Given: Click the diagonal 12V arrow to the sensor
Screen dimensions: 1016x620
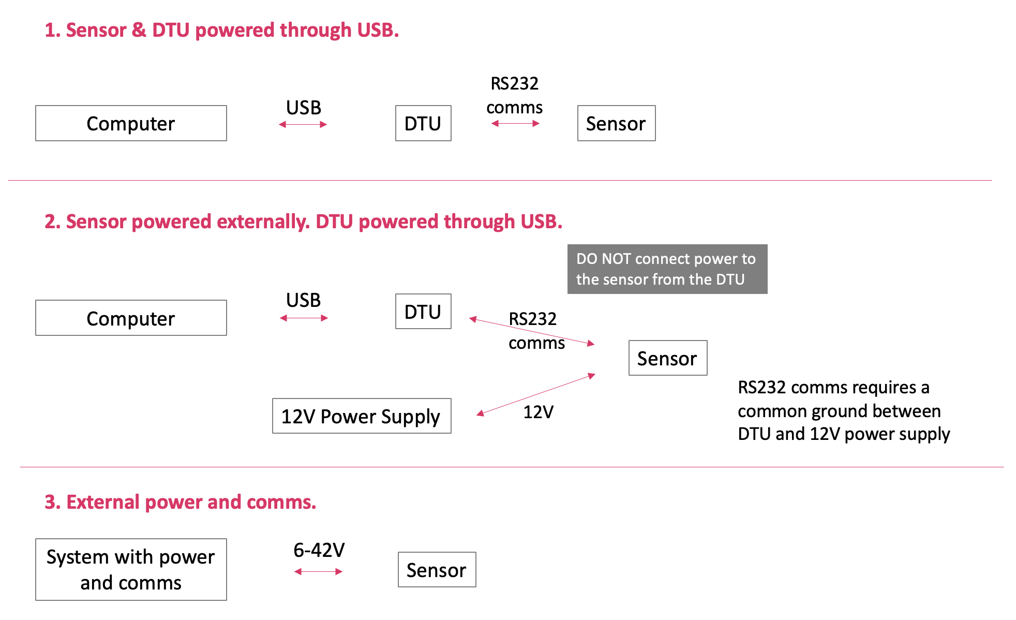Looking at the screenshot, I should [535, 394].
